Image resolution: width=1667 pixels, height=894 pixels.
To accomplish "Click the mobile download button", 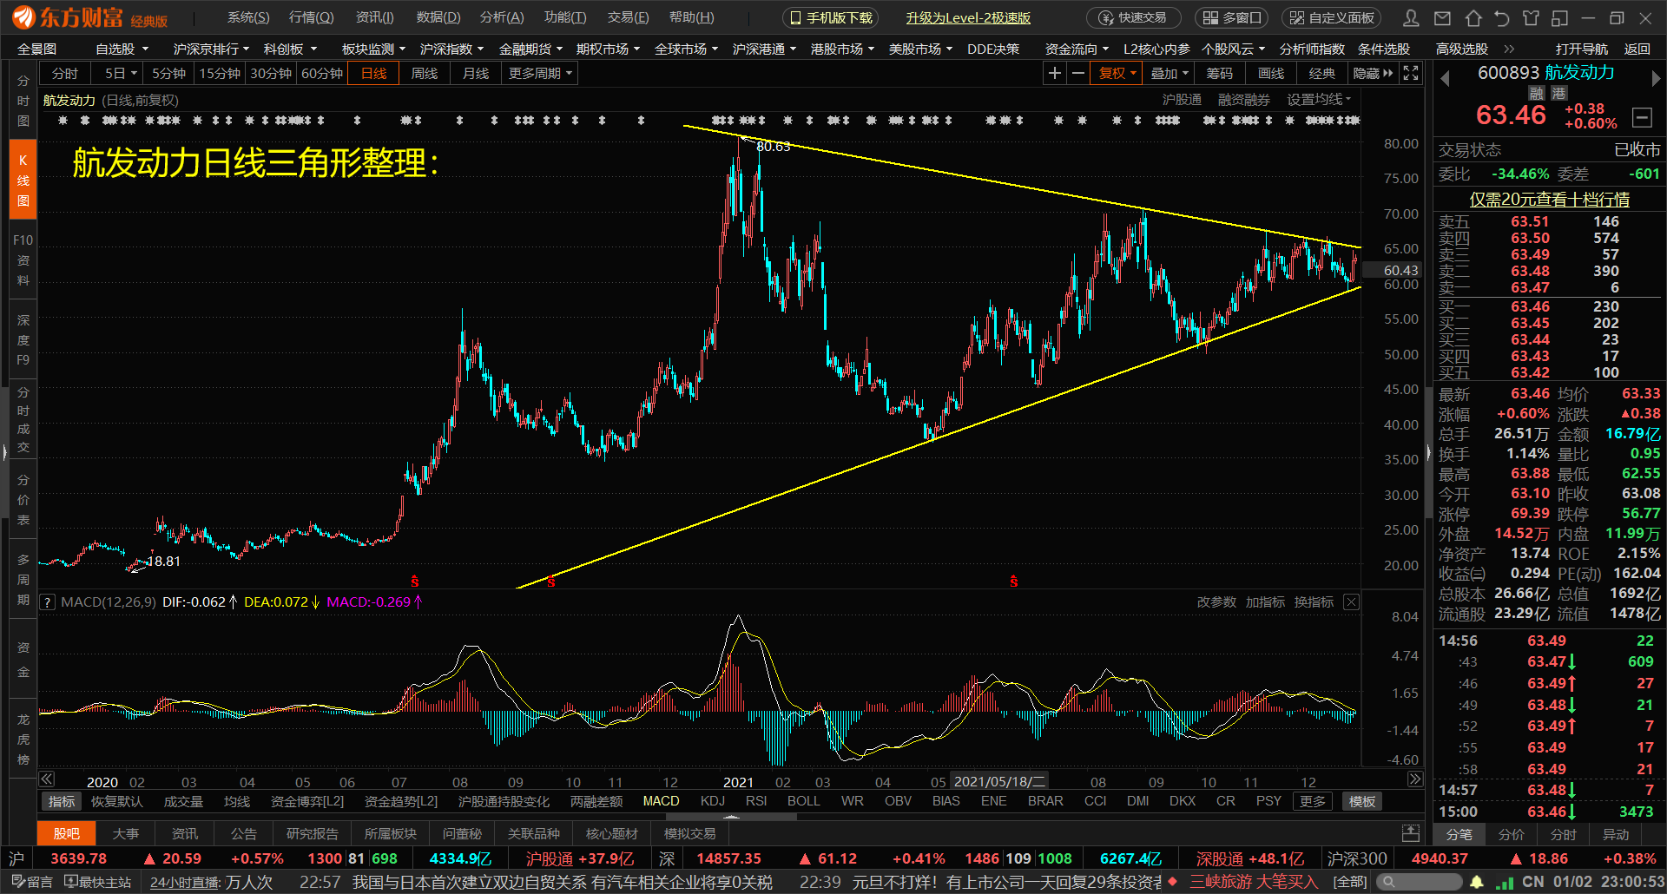I will tap(831, 18).
